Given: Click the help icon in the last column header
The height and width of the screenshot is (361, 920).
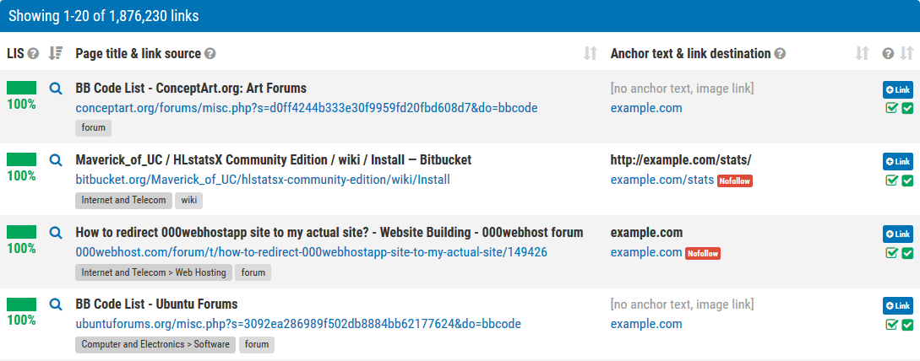Looking at the screenshot, I should tap(888, 54).
